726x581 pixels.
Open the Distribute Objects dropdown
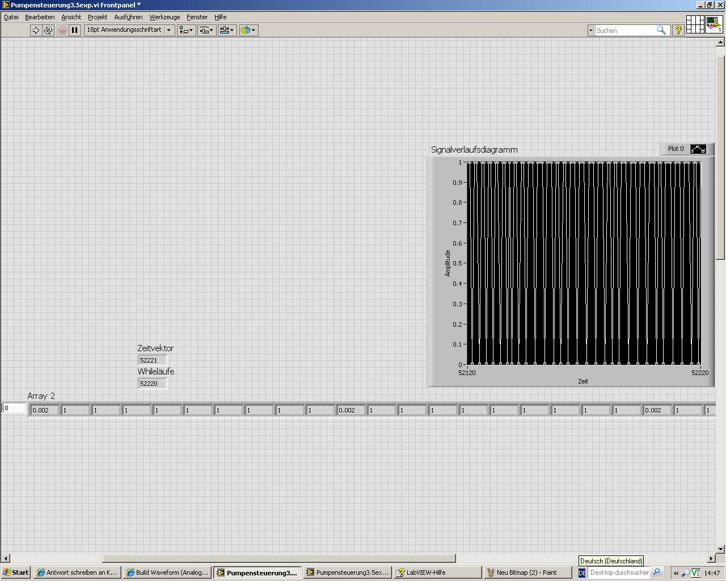tap(206, 30)
